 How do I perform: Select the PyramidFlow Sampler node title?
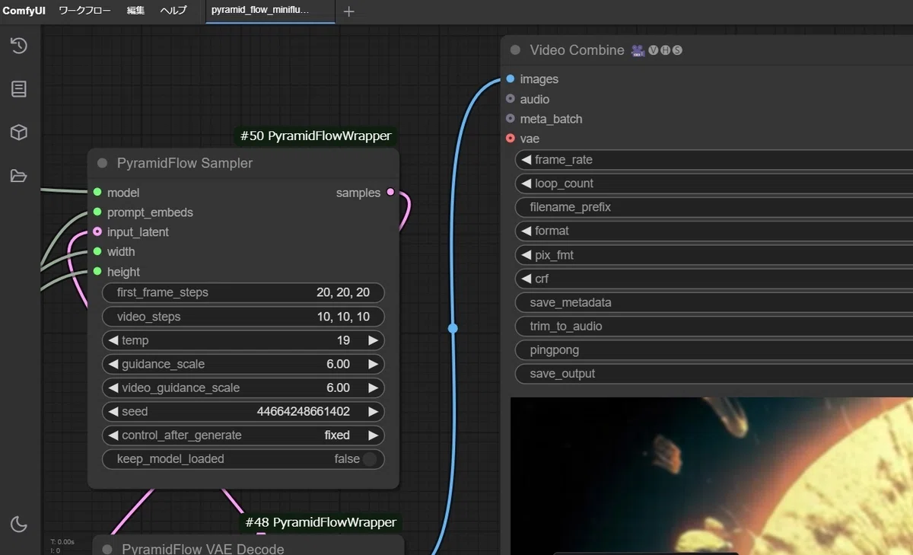[185, 163]
